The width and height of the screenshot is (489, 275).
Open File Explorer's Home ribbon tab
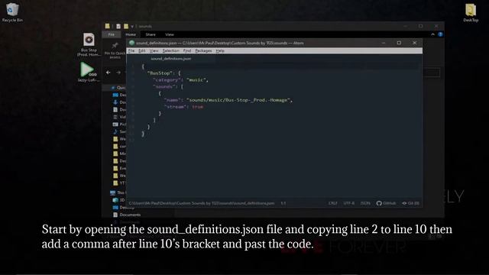coord(131,34)
